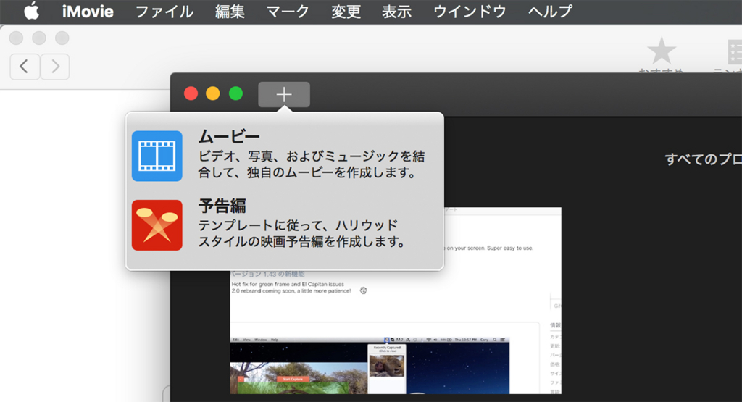Choose the 予告編 option title
The height and width of the screenshot is (402, 742).
[222, 206]
